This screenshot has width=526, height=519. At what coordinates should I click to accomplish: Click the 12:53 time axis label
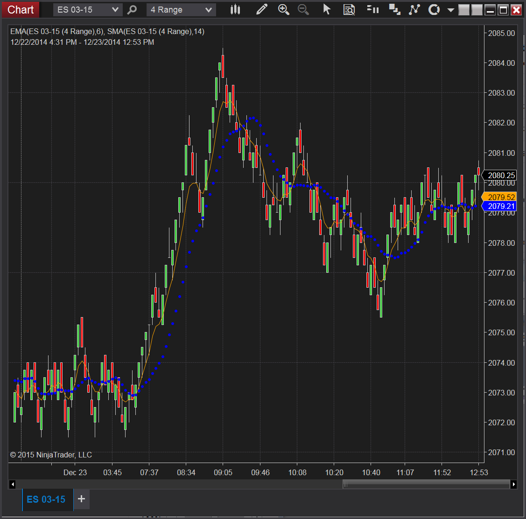[479, 472]
